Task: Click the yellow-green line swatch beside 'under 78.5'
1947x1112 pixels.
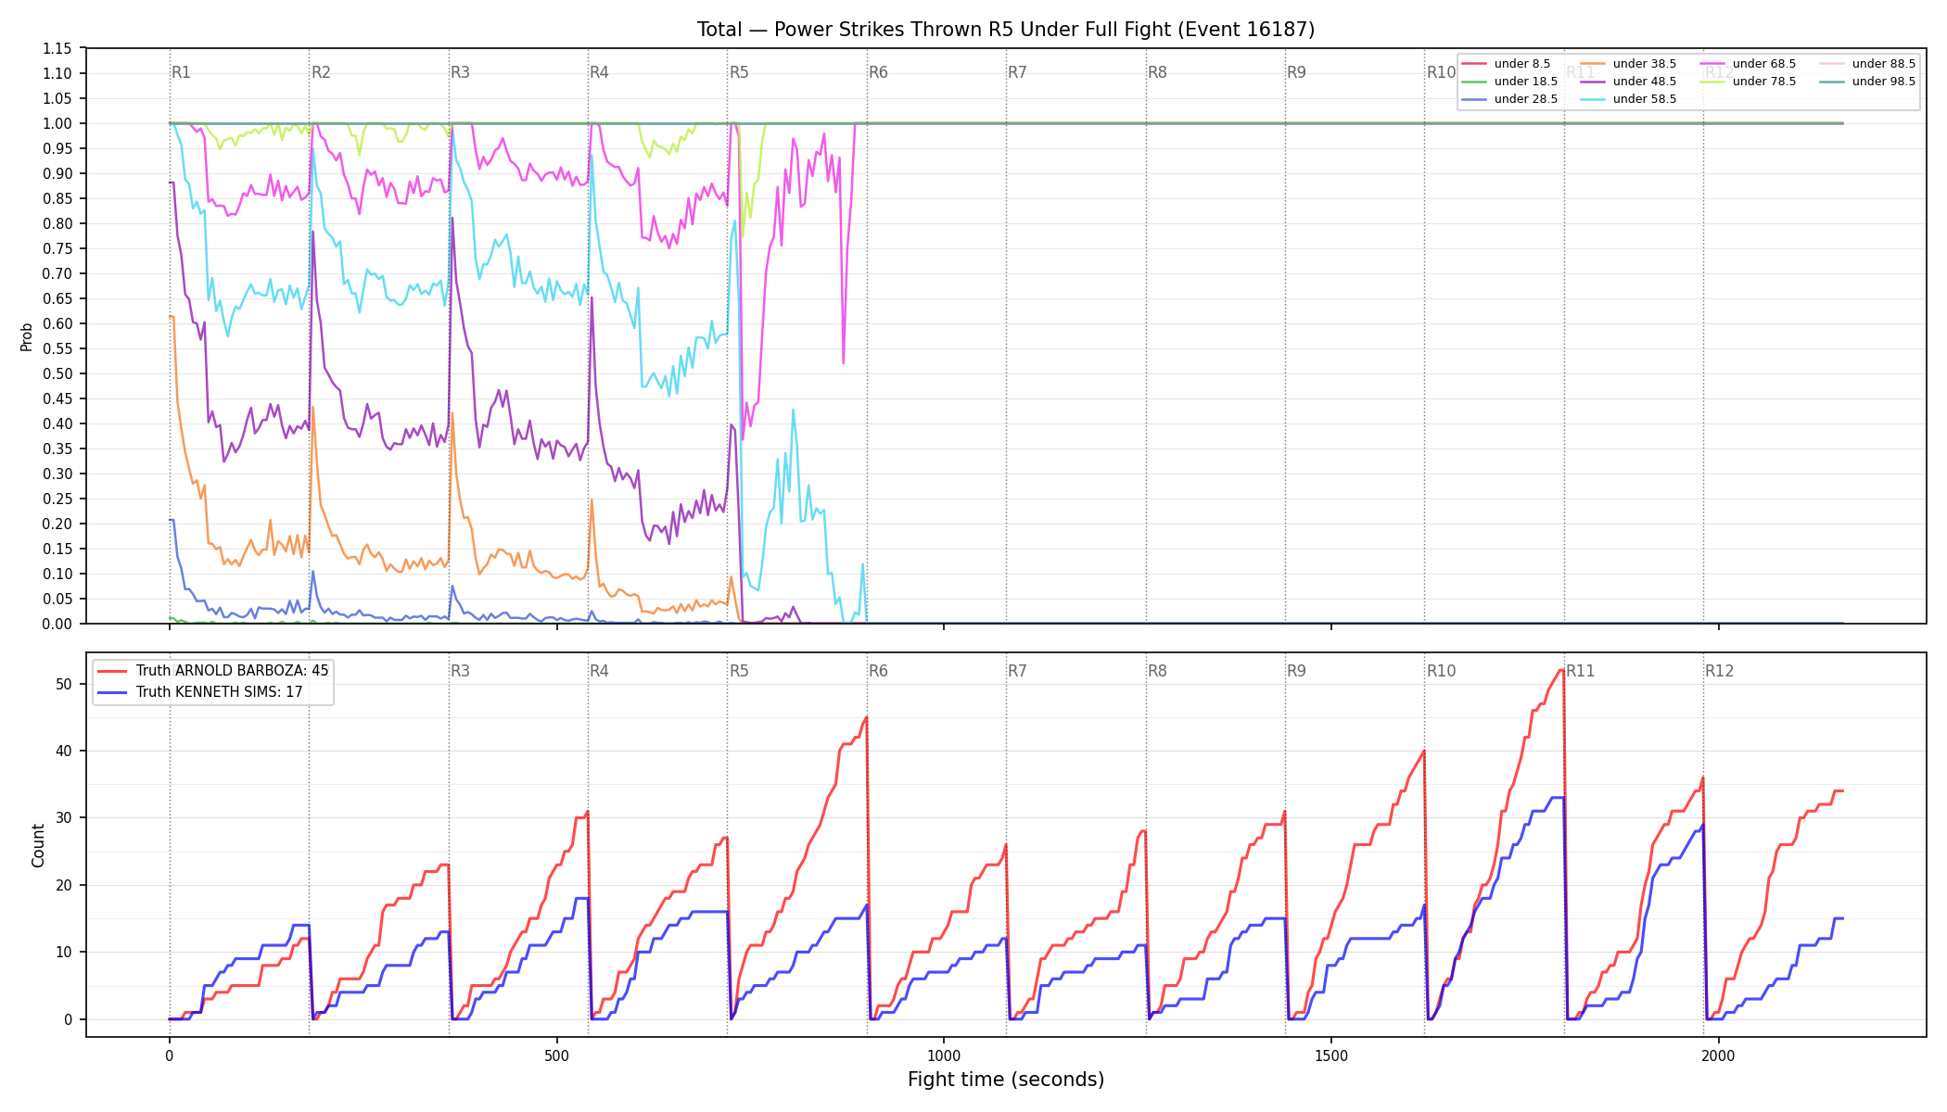Action: (x=1712, y=82)
